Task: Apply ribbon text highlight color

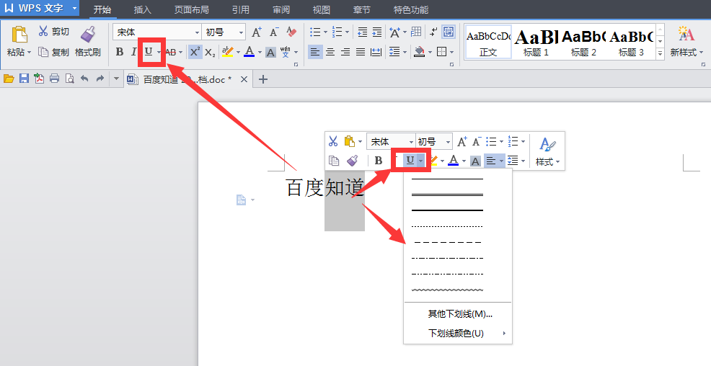Action: click(228, 52)
